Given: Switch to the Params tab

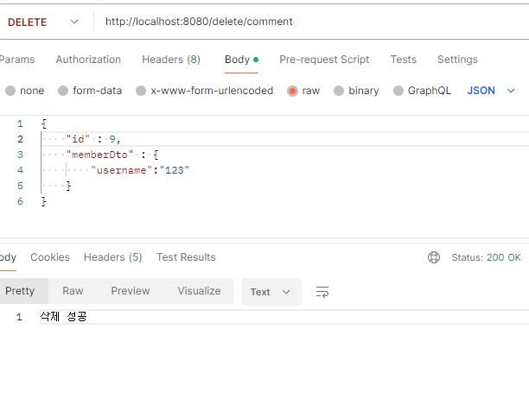Looking at the screenshot, I should point(17,60).
